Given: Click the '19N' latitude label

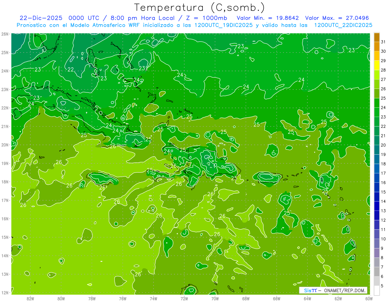Looking at the screenshot, I should pos(5,163).
